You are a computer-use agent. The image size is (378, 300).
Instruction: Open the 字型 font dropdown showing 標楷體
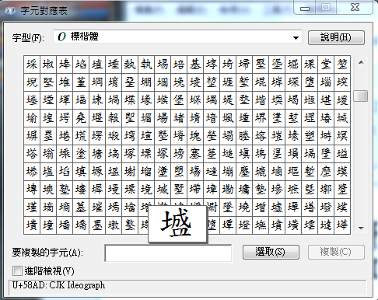pos(177,37)
